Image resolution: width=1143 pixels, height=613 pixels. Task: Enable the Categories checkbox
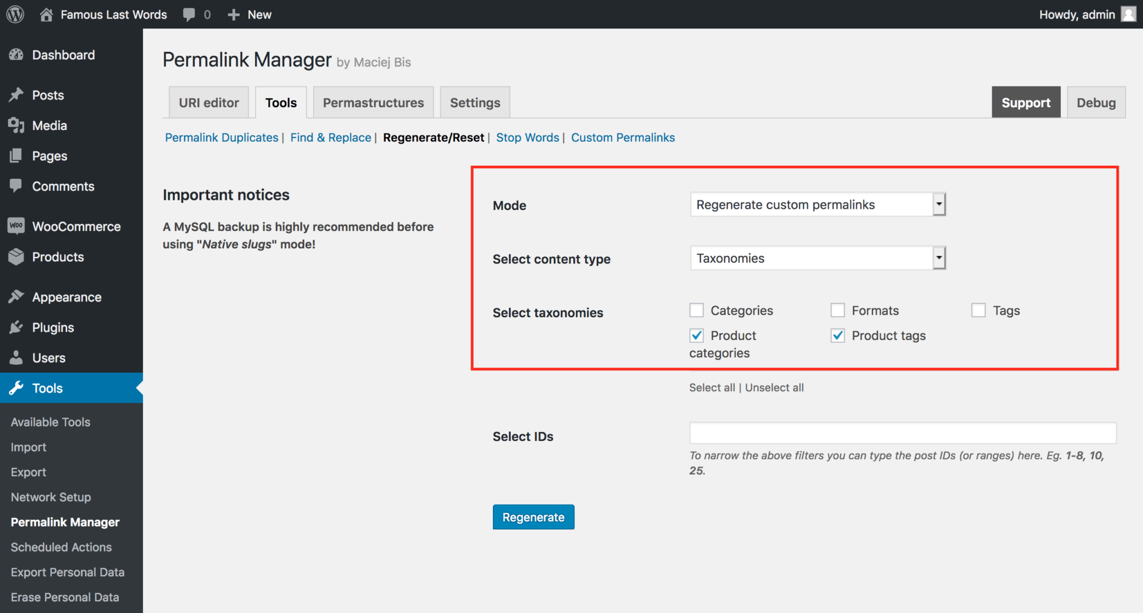click(x=696, y=310)
